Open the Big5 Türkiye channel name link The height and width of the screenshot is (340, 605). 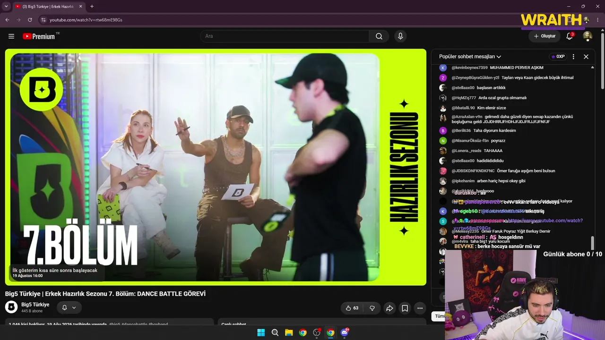click(35, 305)
